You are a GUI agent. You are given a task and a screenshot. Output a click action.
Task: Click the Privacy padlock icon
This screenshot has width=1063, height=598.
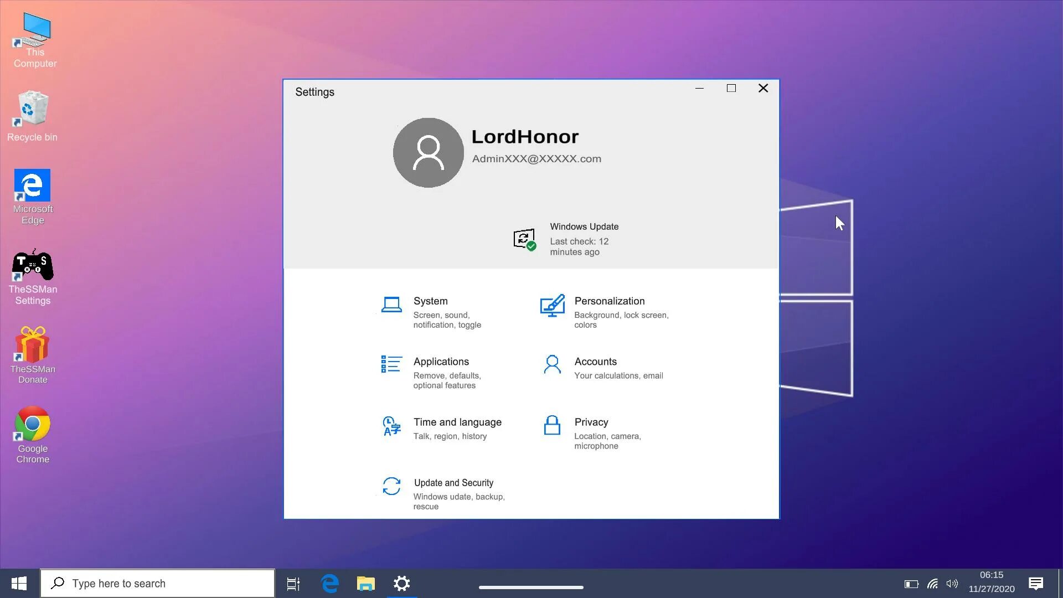[552, 425]
